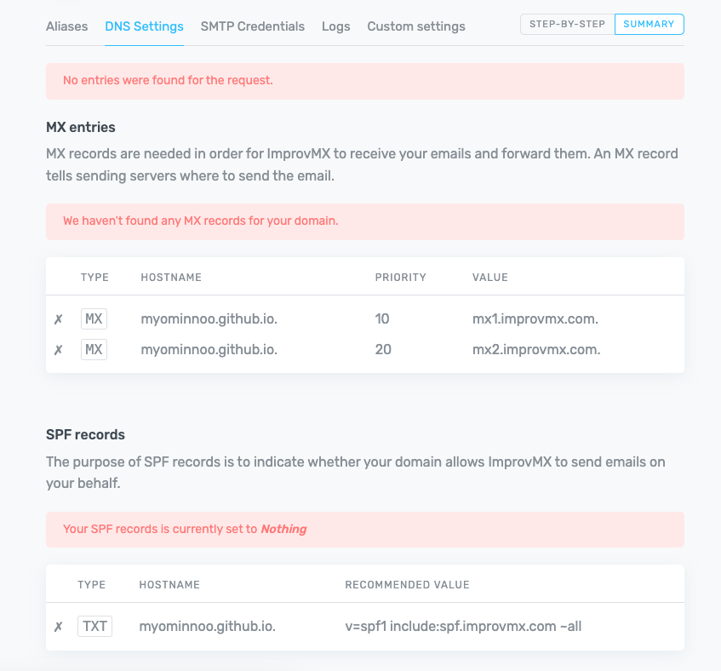Viewport: 721px width, 671px height.
Task: Click the TXT record hostname myominnoo.github.io.
Action: coord(207,626)
